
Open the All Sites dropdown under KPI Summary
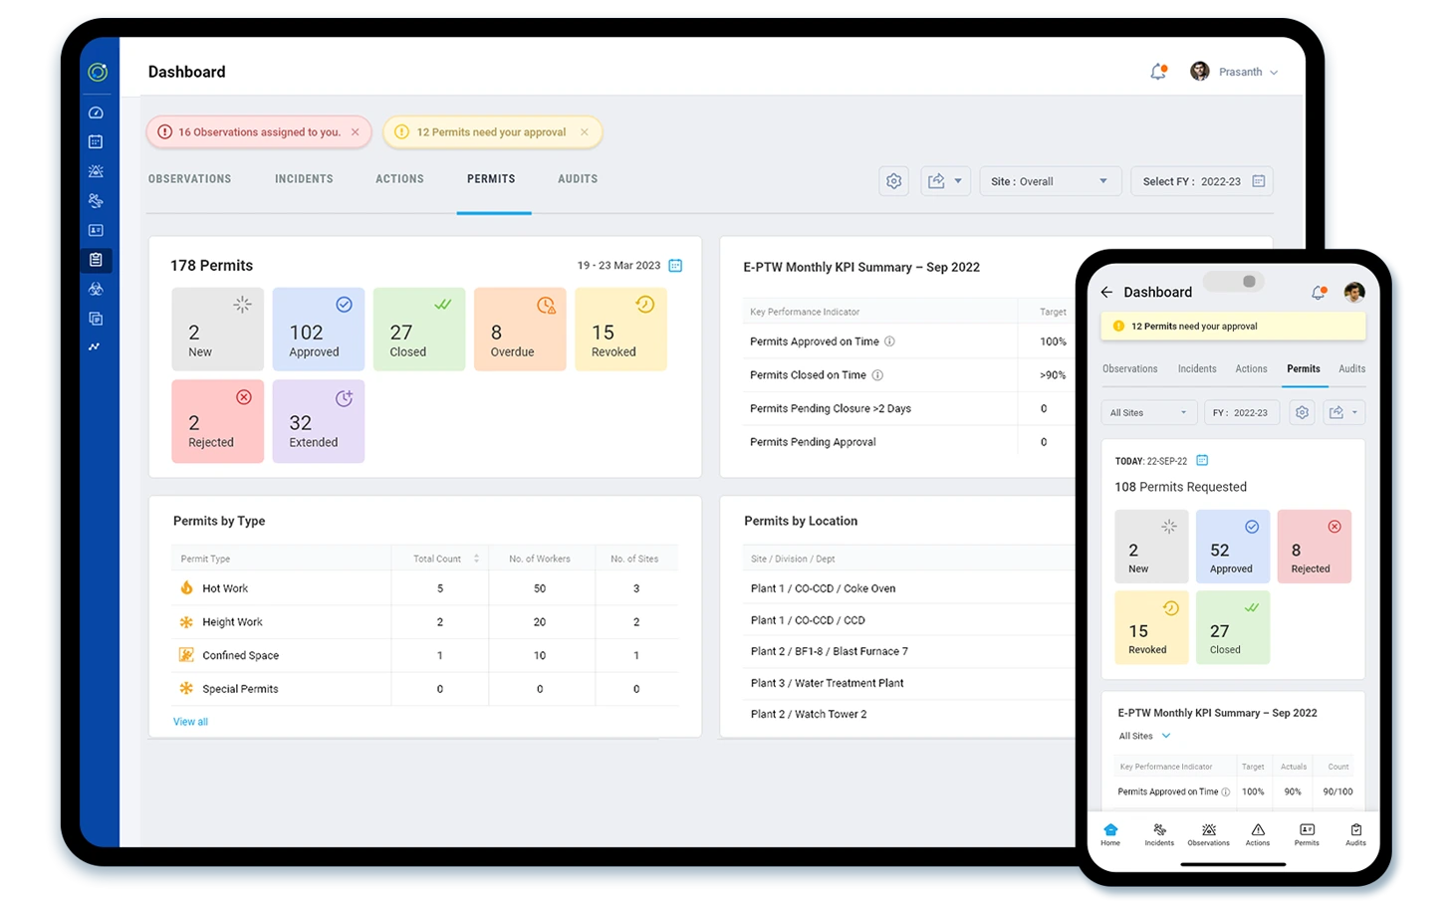[x=1143, y=736]
